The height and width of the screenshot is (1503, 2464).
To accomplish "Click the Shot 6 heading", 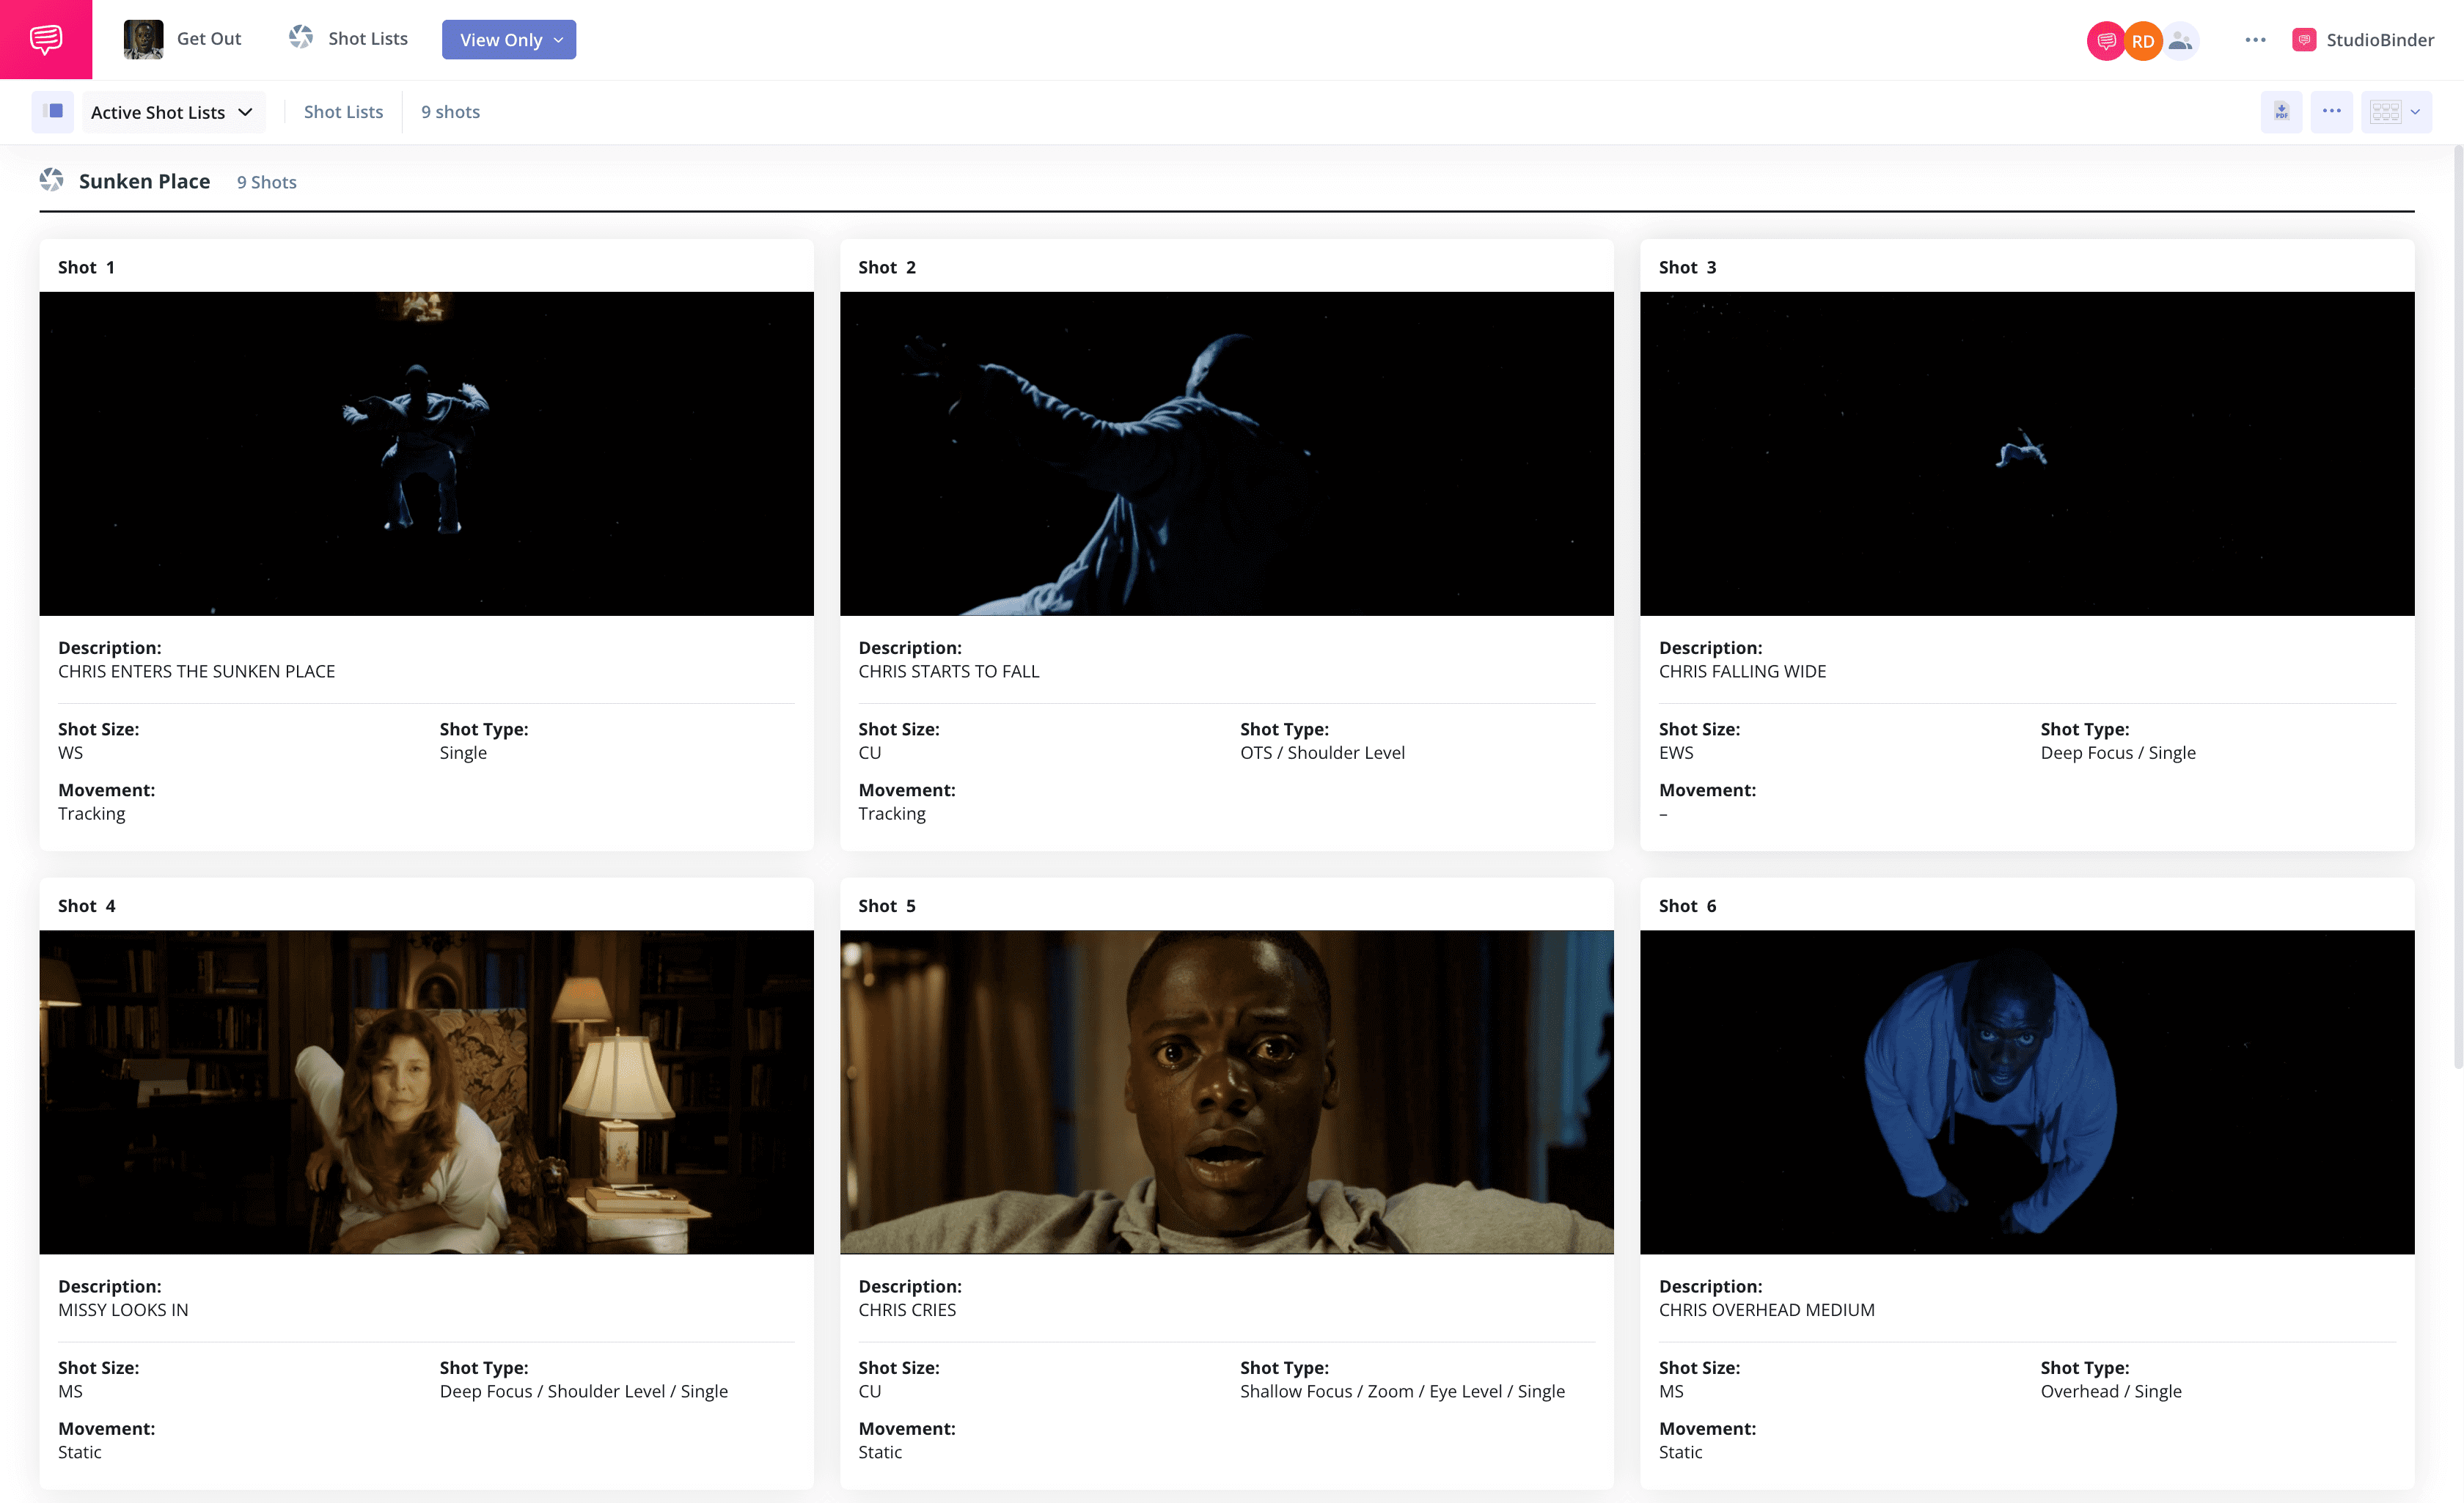I will pyautogui.click(x=1687, y=906).
